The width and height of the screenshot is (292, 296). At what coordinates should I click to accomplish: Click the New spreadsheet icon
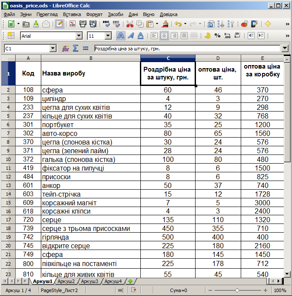point(11,24)
